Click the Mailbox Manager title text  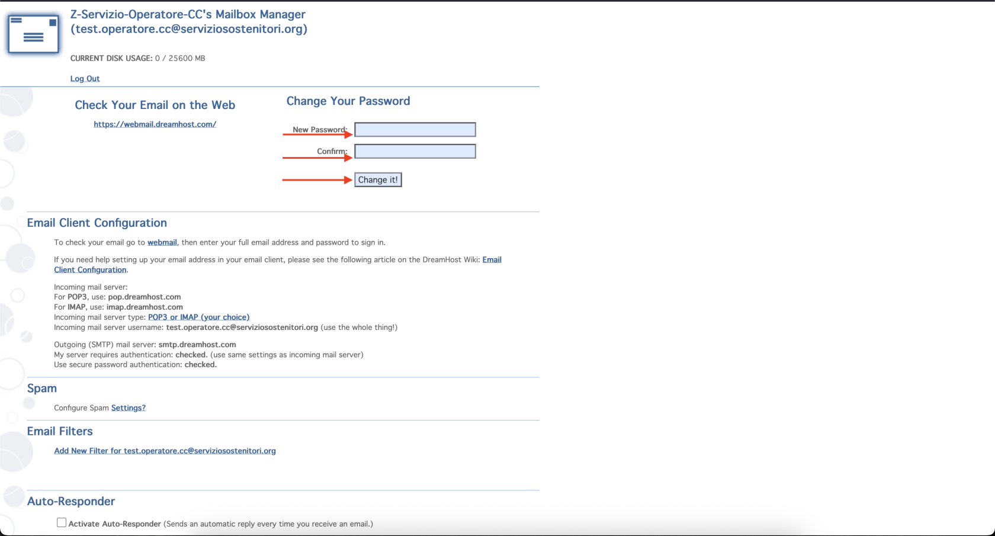tap(188, 22)
